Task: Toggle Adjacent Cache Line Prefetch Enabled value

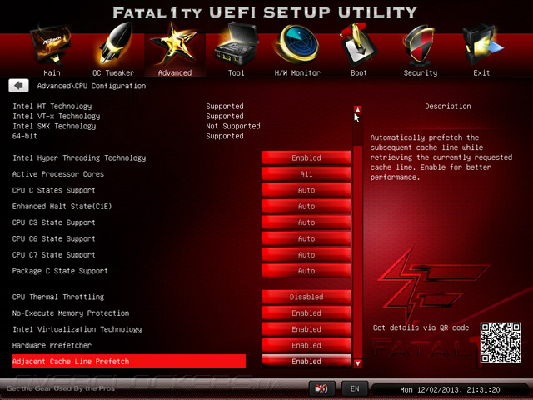Action: coord(306,361)
